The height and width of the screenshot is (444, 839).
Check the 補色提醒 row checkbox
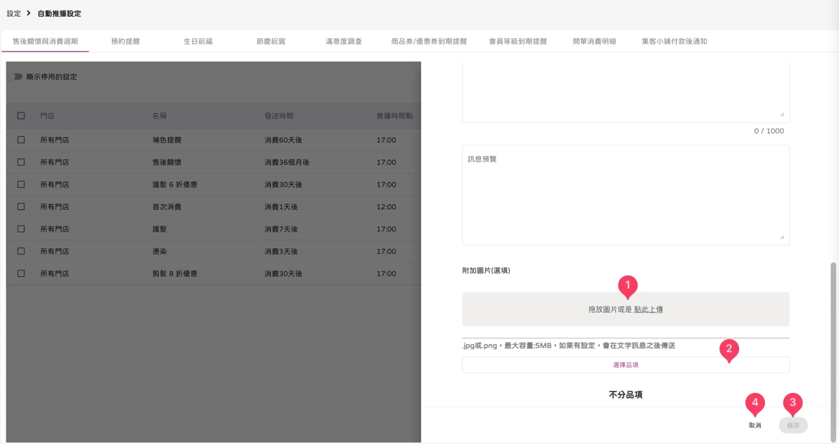pyautogui.click(x=21, y=140)
